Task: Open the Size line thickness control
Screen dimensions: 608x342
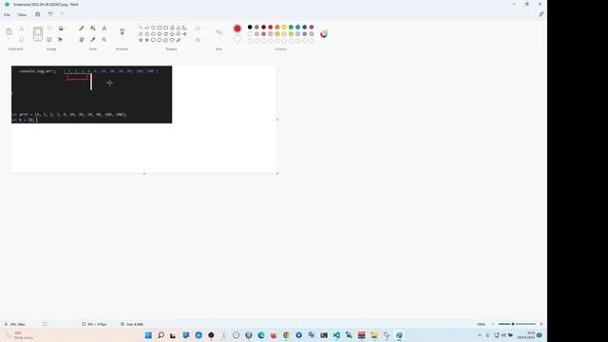Action: pos(218,32)
